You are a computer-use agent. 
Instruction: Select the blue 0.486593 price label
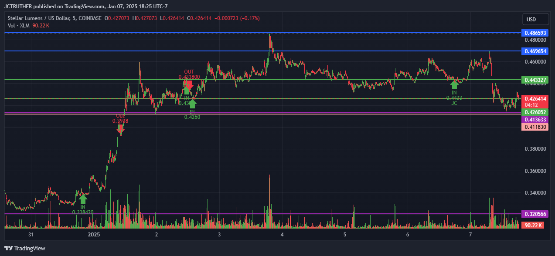point(535,33)
